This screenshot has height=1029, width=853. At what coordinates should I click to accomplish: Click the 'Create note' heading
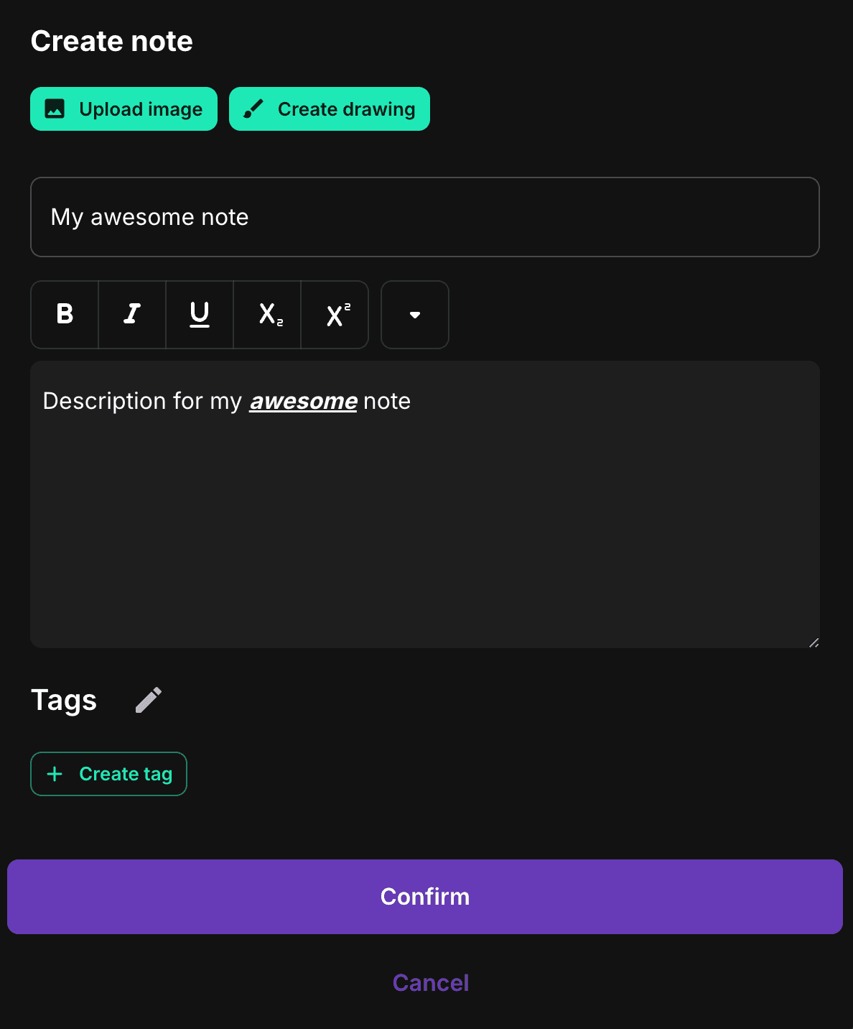(112, 41)
